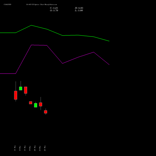Click the 15 May date axis label
Viewport: 156px width, 156px height.
[20, 148]
